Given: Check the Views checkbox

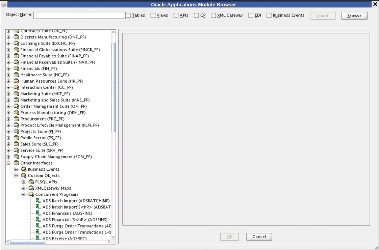Looking at the screenshot, I should [154, 15].
